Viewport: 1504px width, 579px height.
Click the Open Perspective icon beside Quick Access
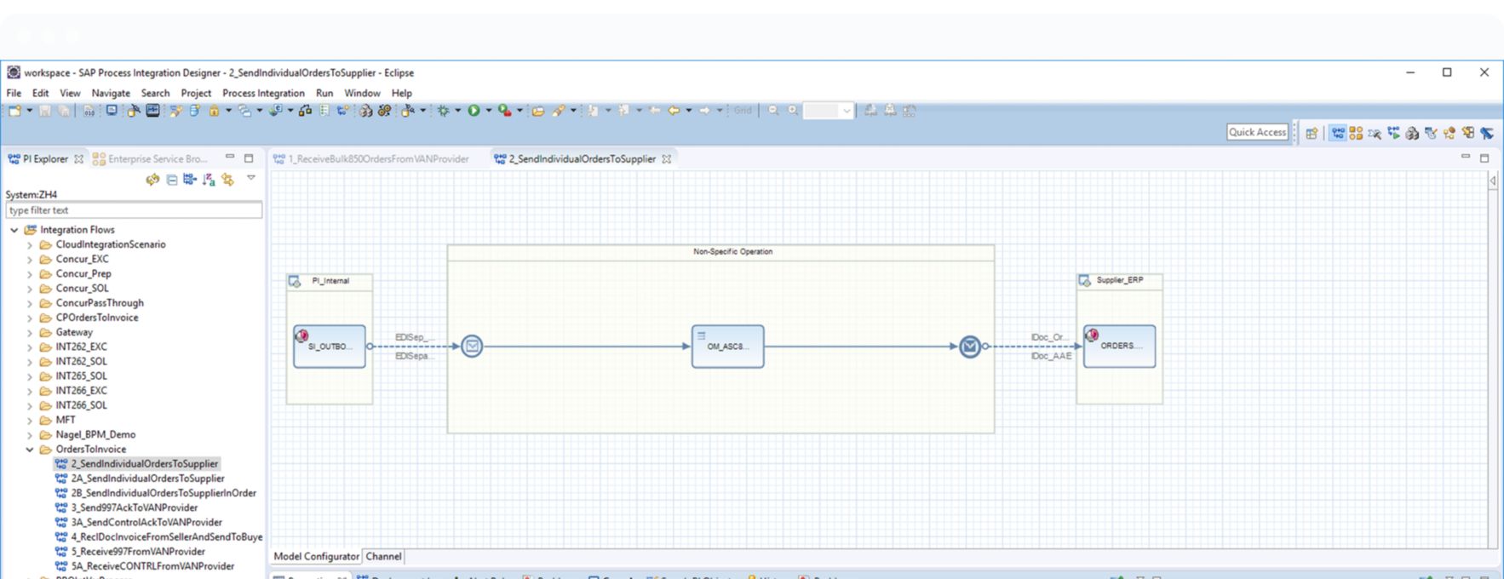pyautogui.click(x=1312, y=133)
